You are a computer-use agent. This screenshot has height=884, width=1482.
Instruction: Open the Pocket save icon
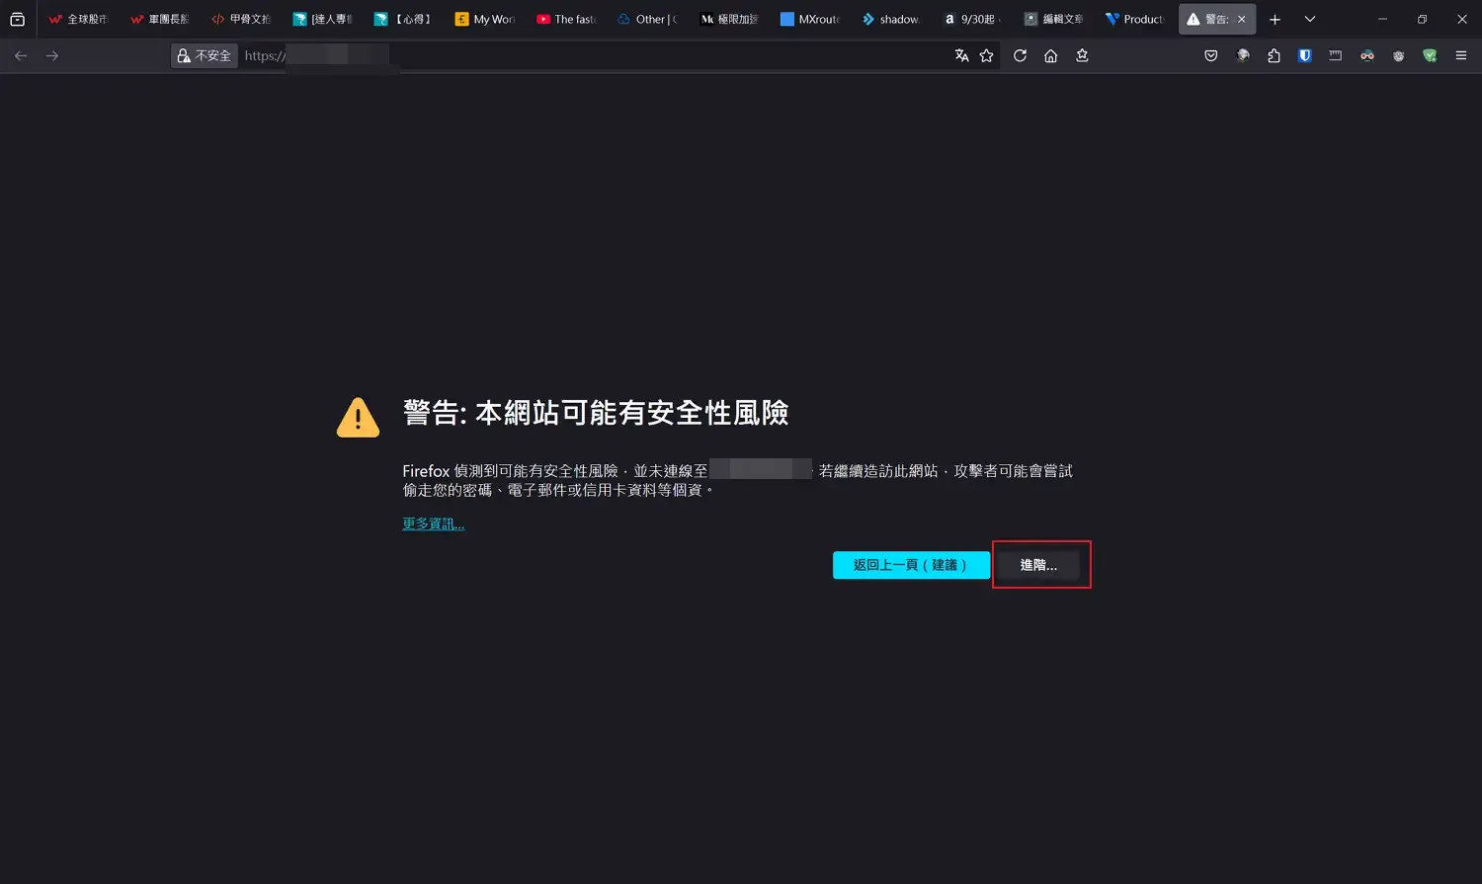point(1210,56)
